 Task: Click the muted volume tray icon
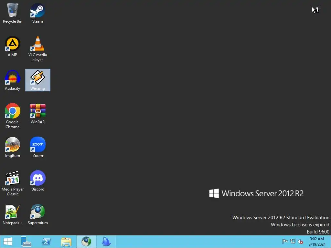pos(301,242)
